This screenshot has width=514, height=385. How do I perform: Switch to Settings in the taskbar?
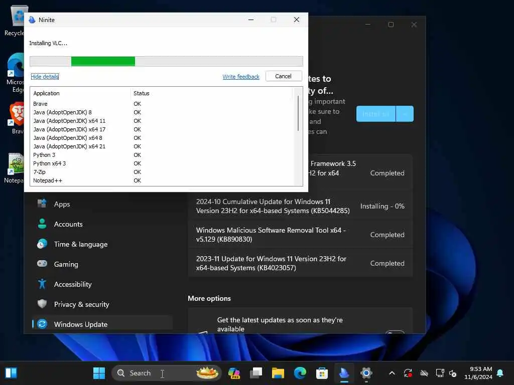[x=366, y=373]
